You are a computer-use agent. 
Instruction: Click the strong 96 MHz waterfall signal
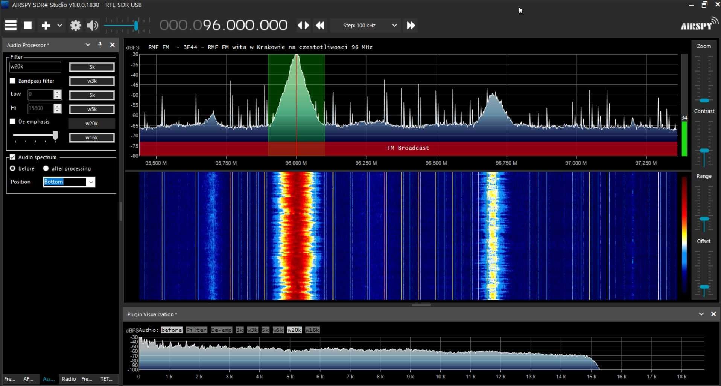point(297,236)
